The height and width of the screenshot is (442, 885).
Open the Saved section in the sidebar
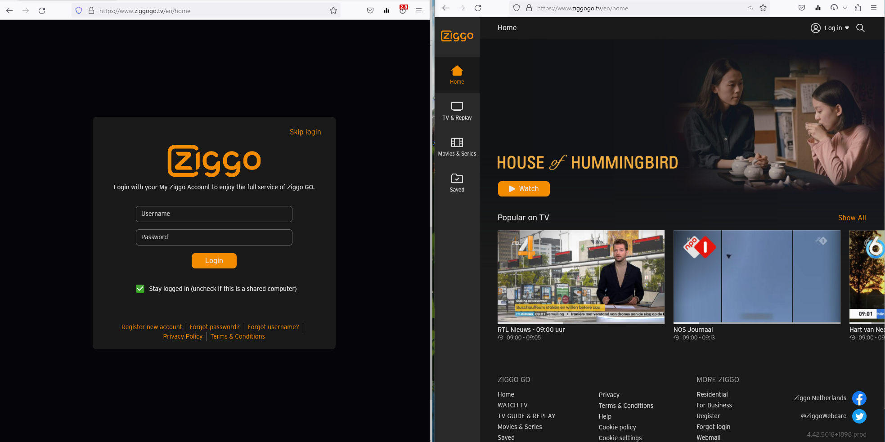click(457, 183)
